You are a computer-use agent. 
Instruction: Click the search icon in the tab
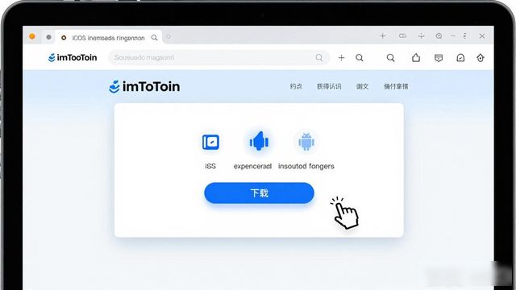pyautogui.click(x=154, y=38)
